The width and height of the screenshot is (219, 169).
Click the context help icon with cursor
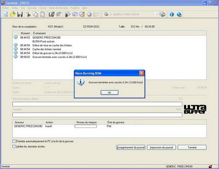179,14
